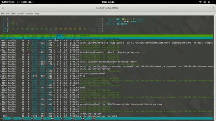Sort by the VIRT column header
The width and height of the screenshot is (216, 121).
click(34, 36)
